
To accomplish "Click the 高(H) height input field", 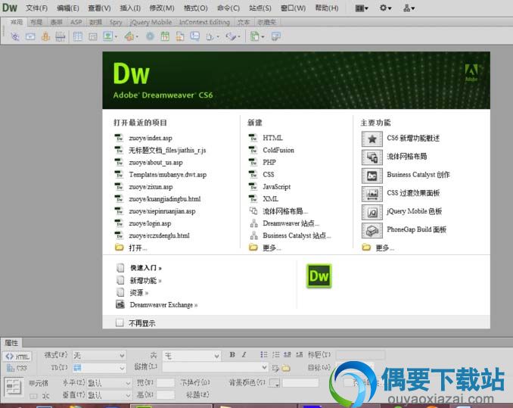I will pos(166,395).
